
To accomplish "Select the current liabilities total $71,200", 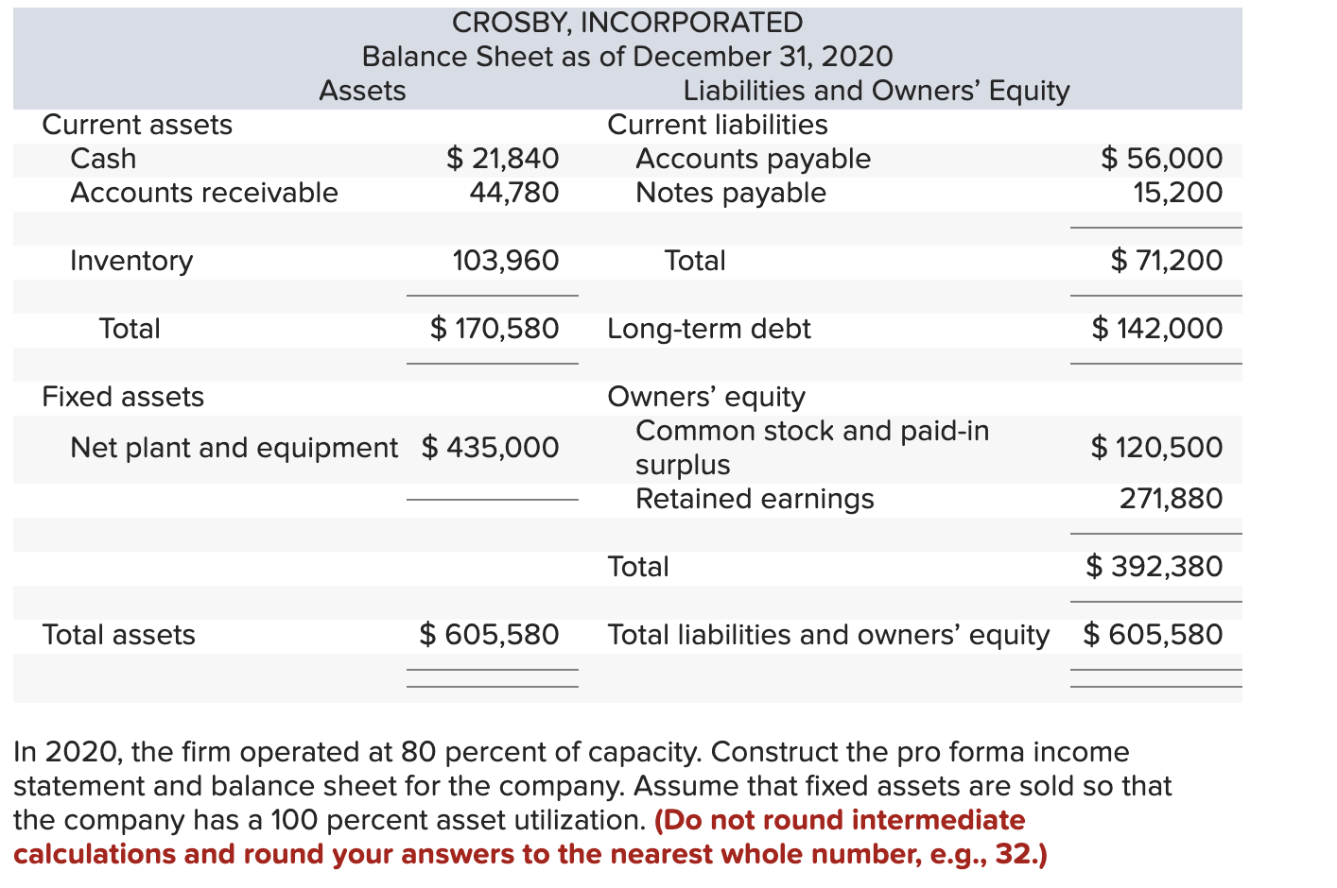I will [x=1166, y=260].
